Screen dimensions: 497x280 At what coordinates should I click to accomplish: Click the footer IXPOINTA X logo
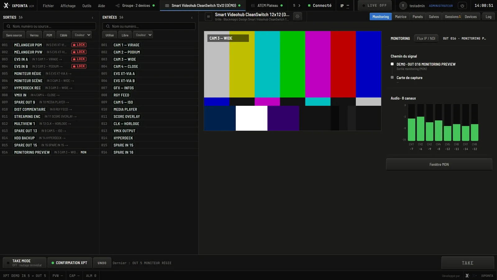point(467,276)
